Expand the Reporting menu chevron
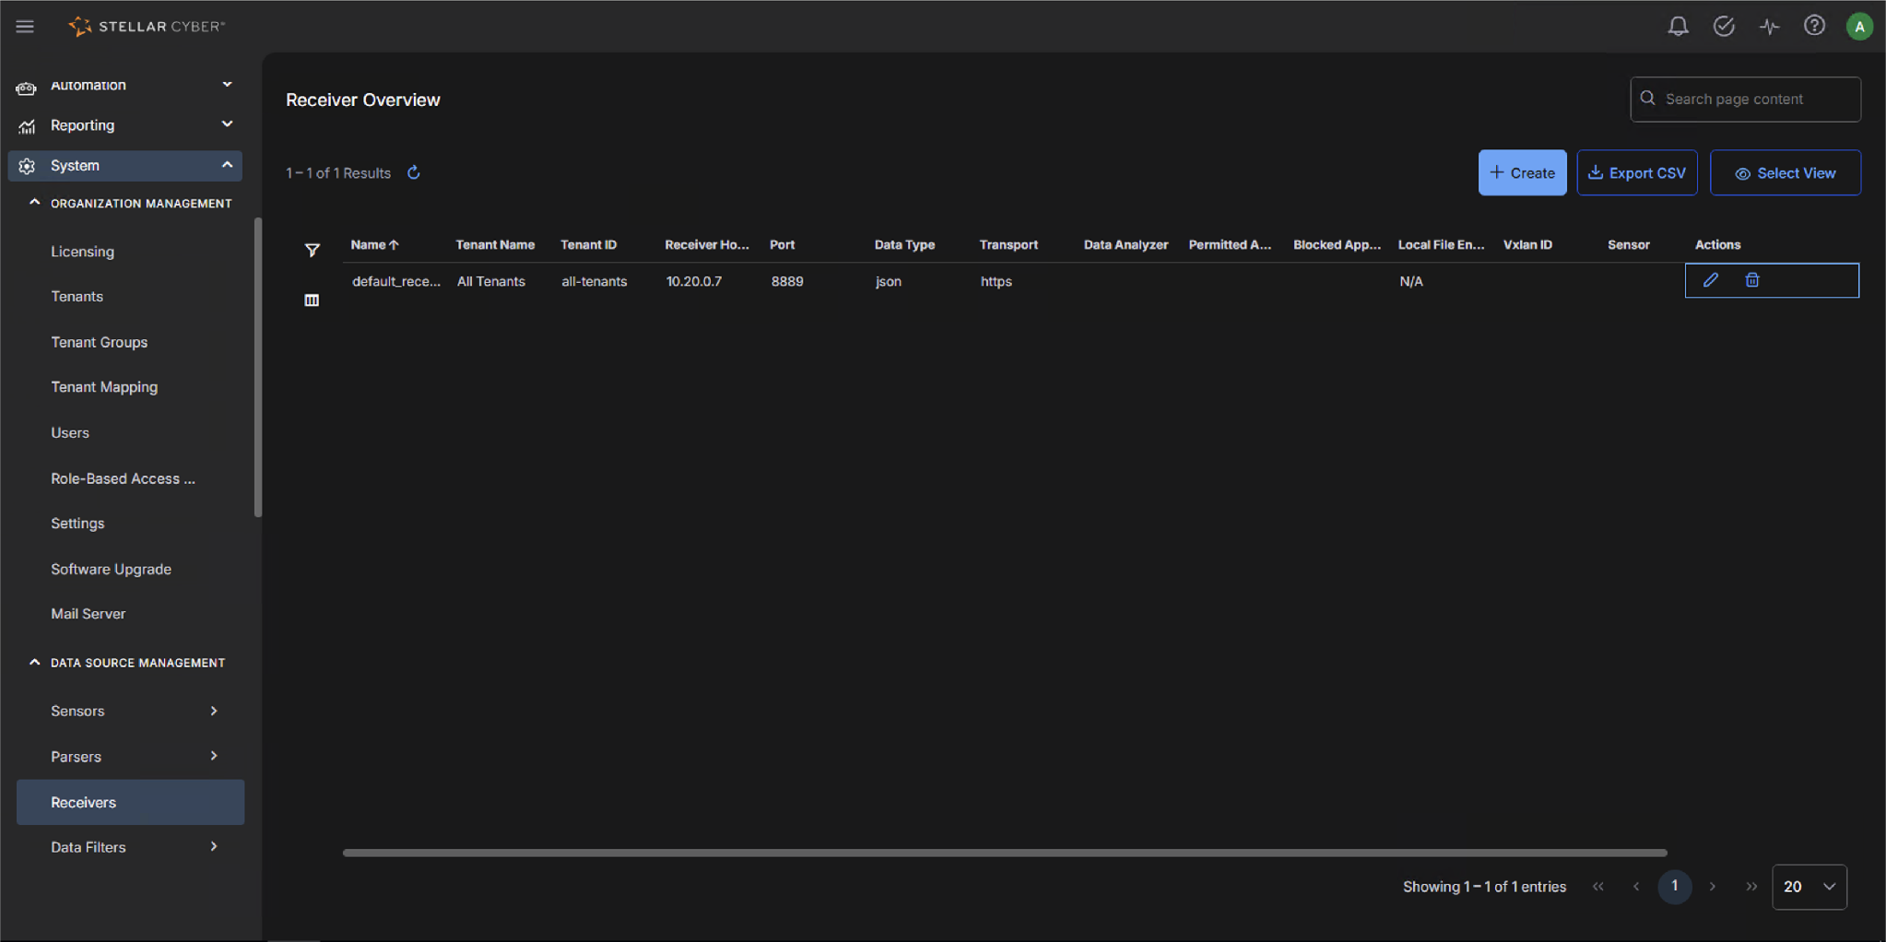The image size is (1886, 942). pyautogui.click(x=227, y=124)
